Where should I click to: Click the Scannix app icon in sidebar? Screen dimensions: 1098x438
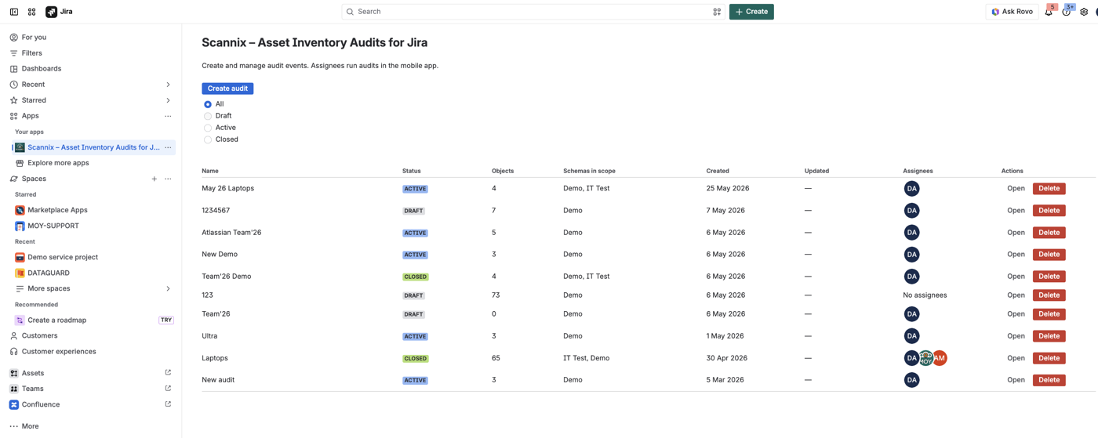[x=20, y=147]
